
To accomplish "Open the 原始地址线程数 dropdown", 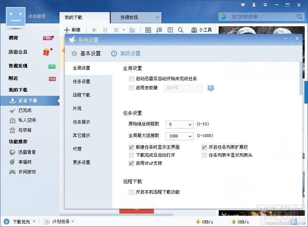I will pos(191,124).
